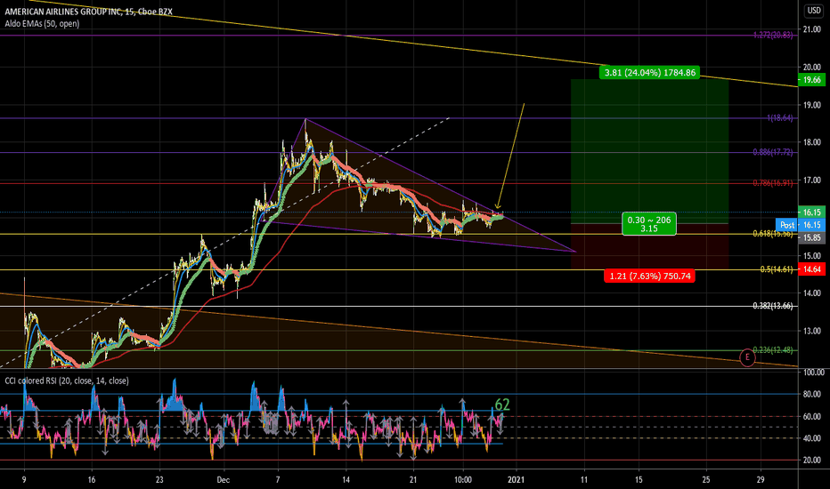
Task: Click the Post 16.15 price label
Action: pyautogui.click(x=801, y=225)
